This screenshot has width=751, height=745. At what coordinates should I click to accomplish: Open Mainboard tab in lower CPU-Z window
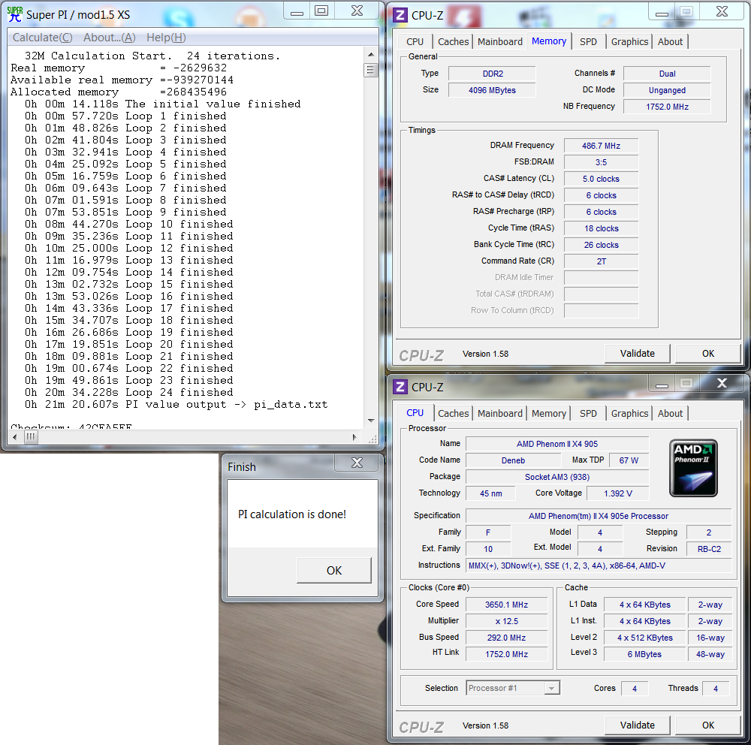(500, 414)
